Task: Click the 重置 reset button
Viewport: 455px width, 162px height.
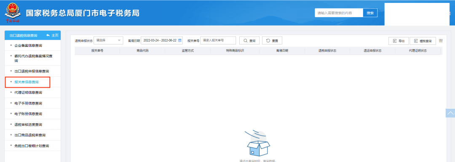Action: [272, 41]
